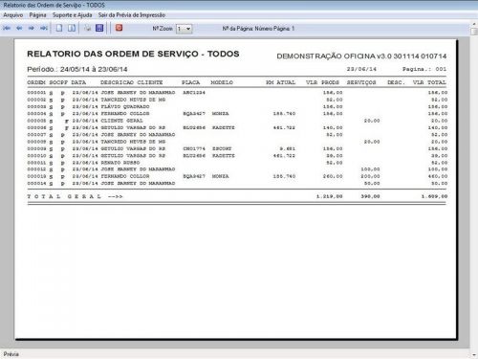
Task: Click the print report icon
Action: [87, 28]
